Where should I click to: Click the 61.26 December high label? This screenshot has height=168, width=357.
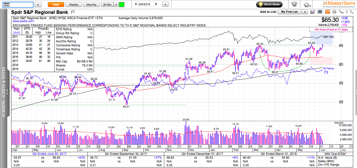(x=189, y=59)
